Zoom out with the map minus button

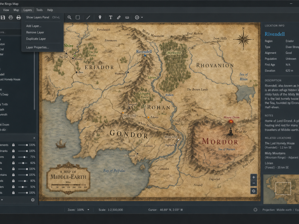pyautogui.click(x=254, y=183)
